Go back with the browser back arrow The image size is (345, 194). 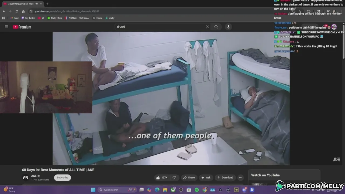pos(4,11)
